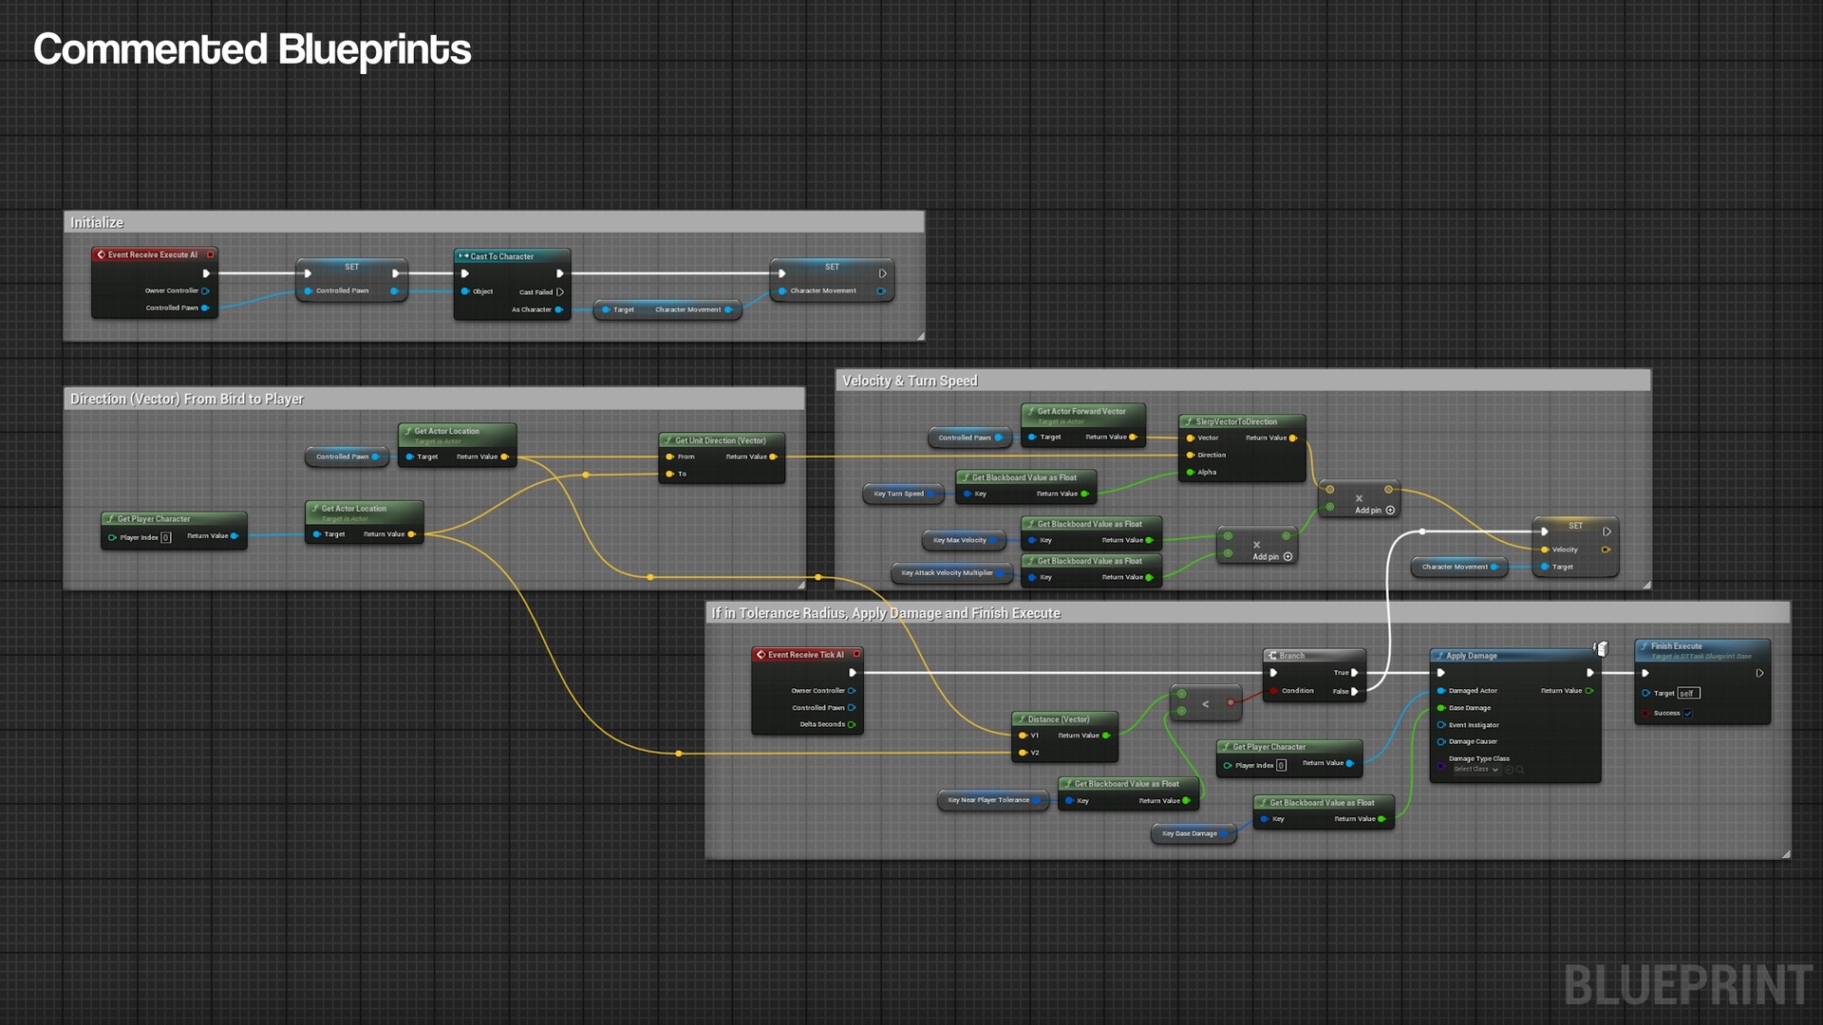Click the Add pin button on the multiply node feeding SET Velocity
The width and height of the screenshot is (1823, 1025).
[1374, 511]
